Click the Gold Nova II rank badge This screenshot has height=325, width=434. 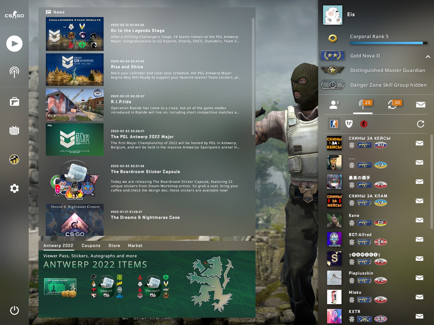click(333, 56)
